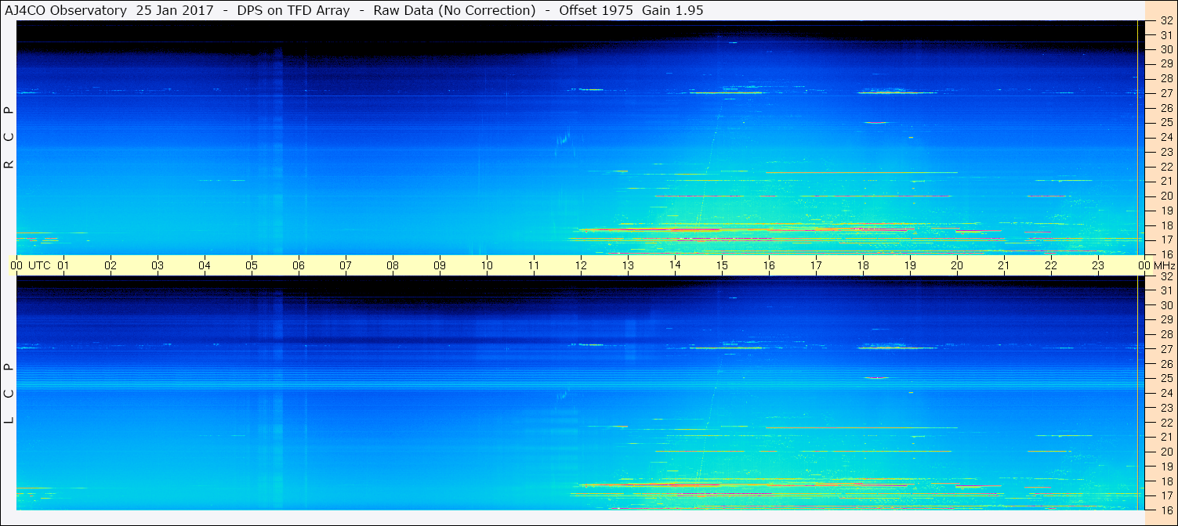Image resolution: width=1178 pixels, height=526 pixels.
Task: Select hour 10 on the UTC time axis
Action: coord(487,266)
